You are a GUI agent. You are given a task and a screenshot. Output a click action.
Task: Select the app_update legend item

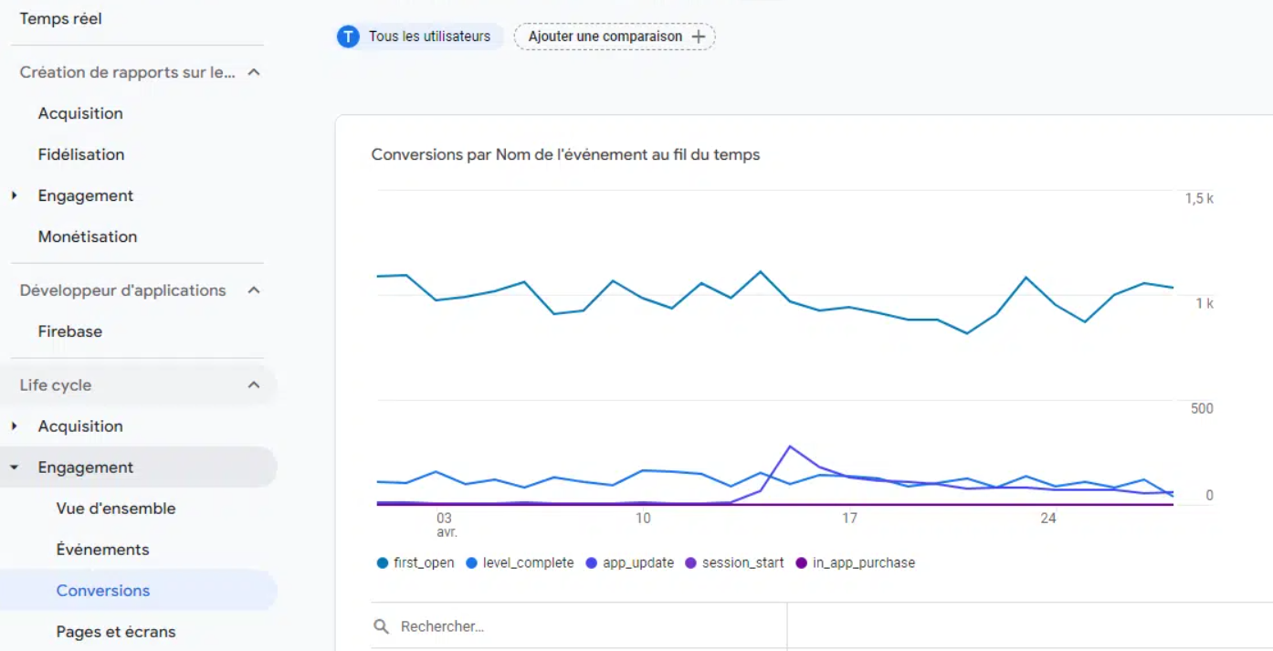pos(628,562)
